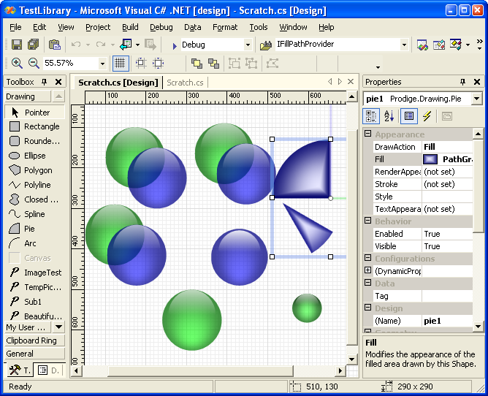The image size is (488, 396).
Task: Open the zoom percentage dropdown
Action: click(x=102, y=64)
